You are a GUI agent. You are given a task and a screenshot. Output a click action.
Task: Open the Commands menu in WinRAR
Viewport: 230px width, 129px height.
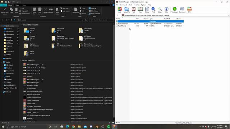point(123,5)
